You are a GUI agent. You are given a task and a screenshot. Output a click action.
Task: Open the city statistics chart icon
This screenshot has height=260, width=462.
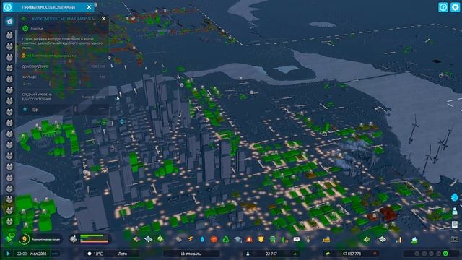[x=399, y=239]
